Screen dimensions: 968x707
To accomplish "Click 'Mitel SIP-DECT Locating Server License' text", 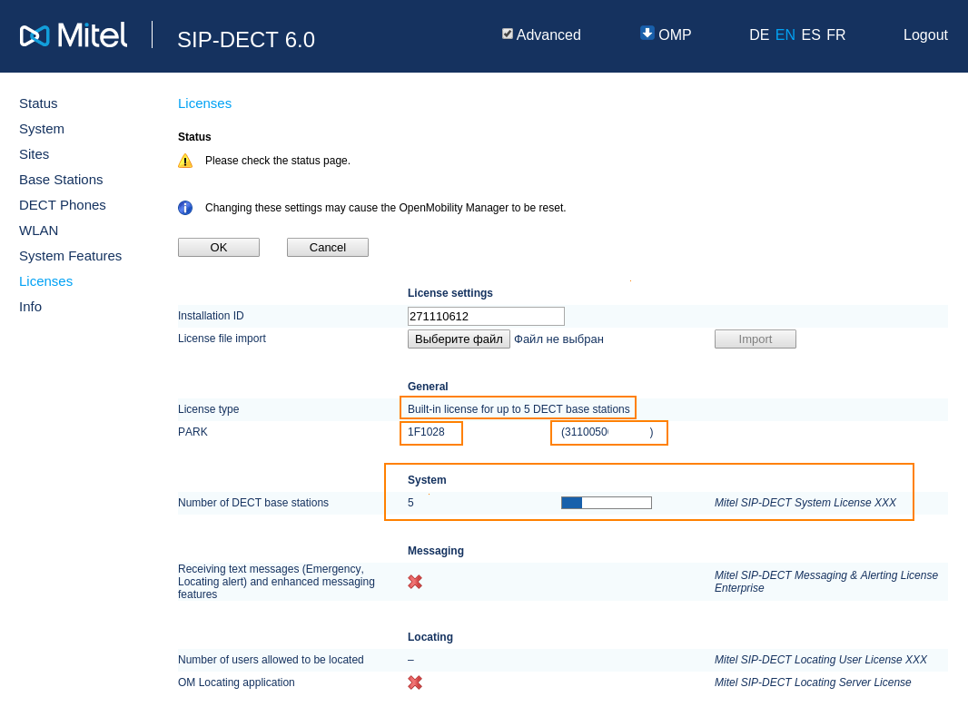I will [x=813, y=682].
